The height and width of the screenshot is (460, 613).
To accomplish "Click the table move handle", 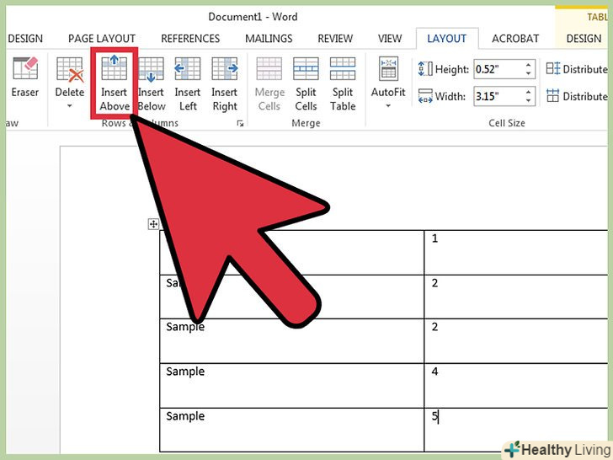I will 153,224.
